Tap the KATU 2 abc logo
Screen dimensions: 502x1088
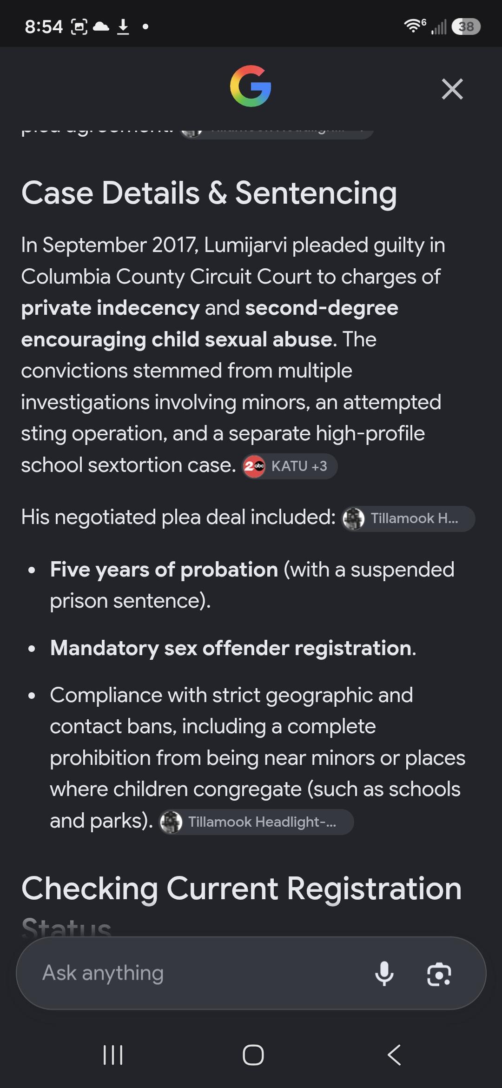tap(254, 466)
